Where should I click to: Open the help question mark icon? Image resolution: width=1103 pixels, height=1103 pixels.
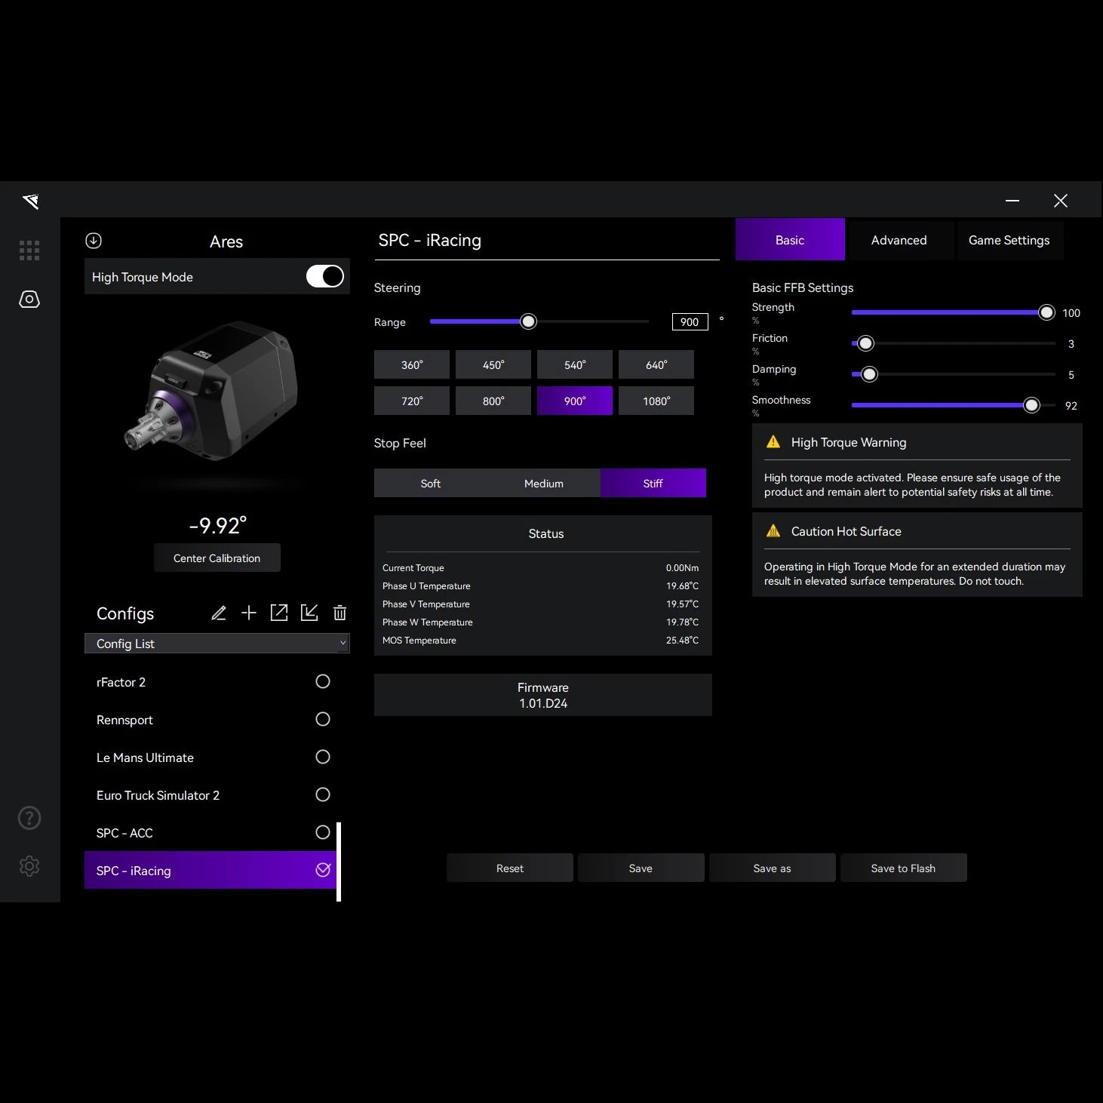pyautogui.click(x=29, y=818)
